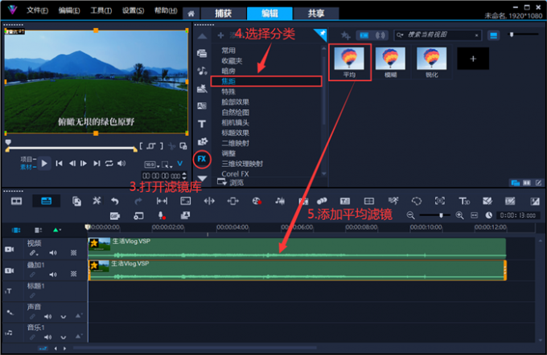Viewport: 547px width, 355px height.
Task: Open the 3D title editor icon
Action: [x=463, y=201]
